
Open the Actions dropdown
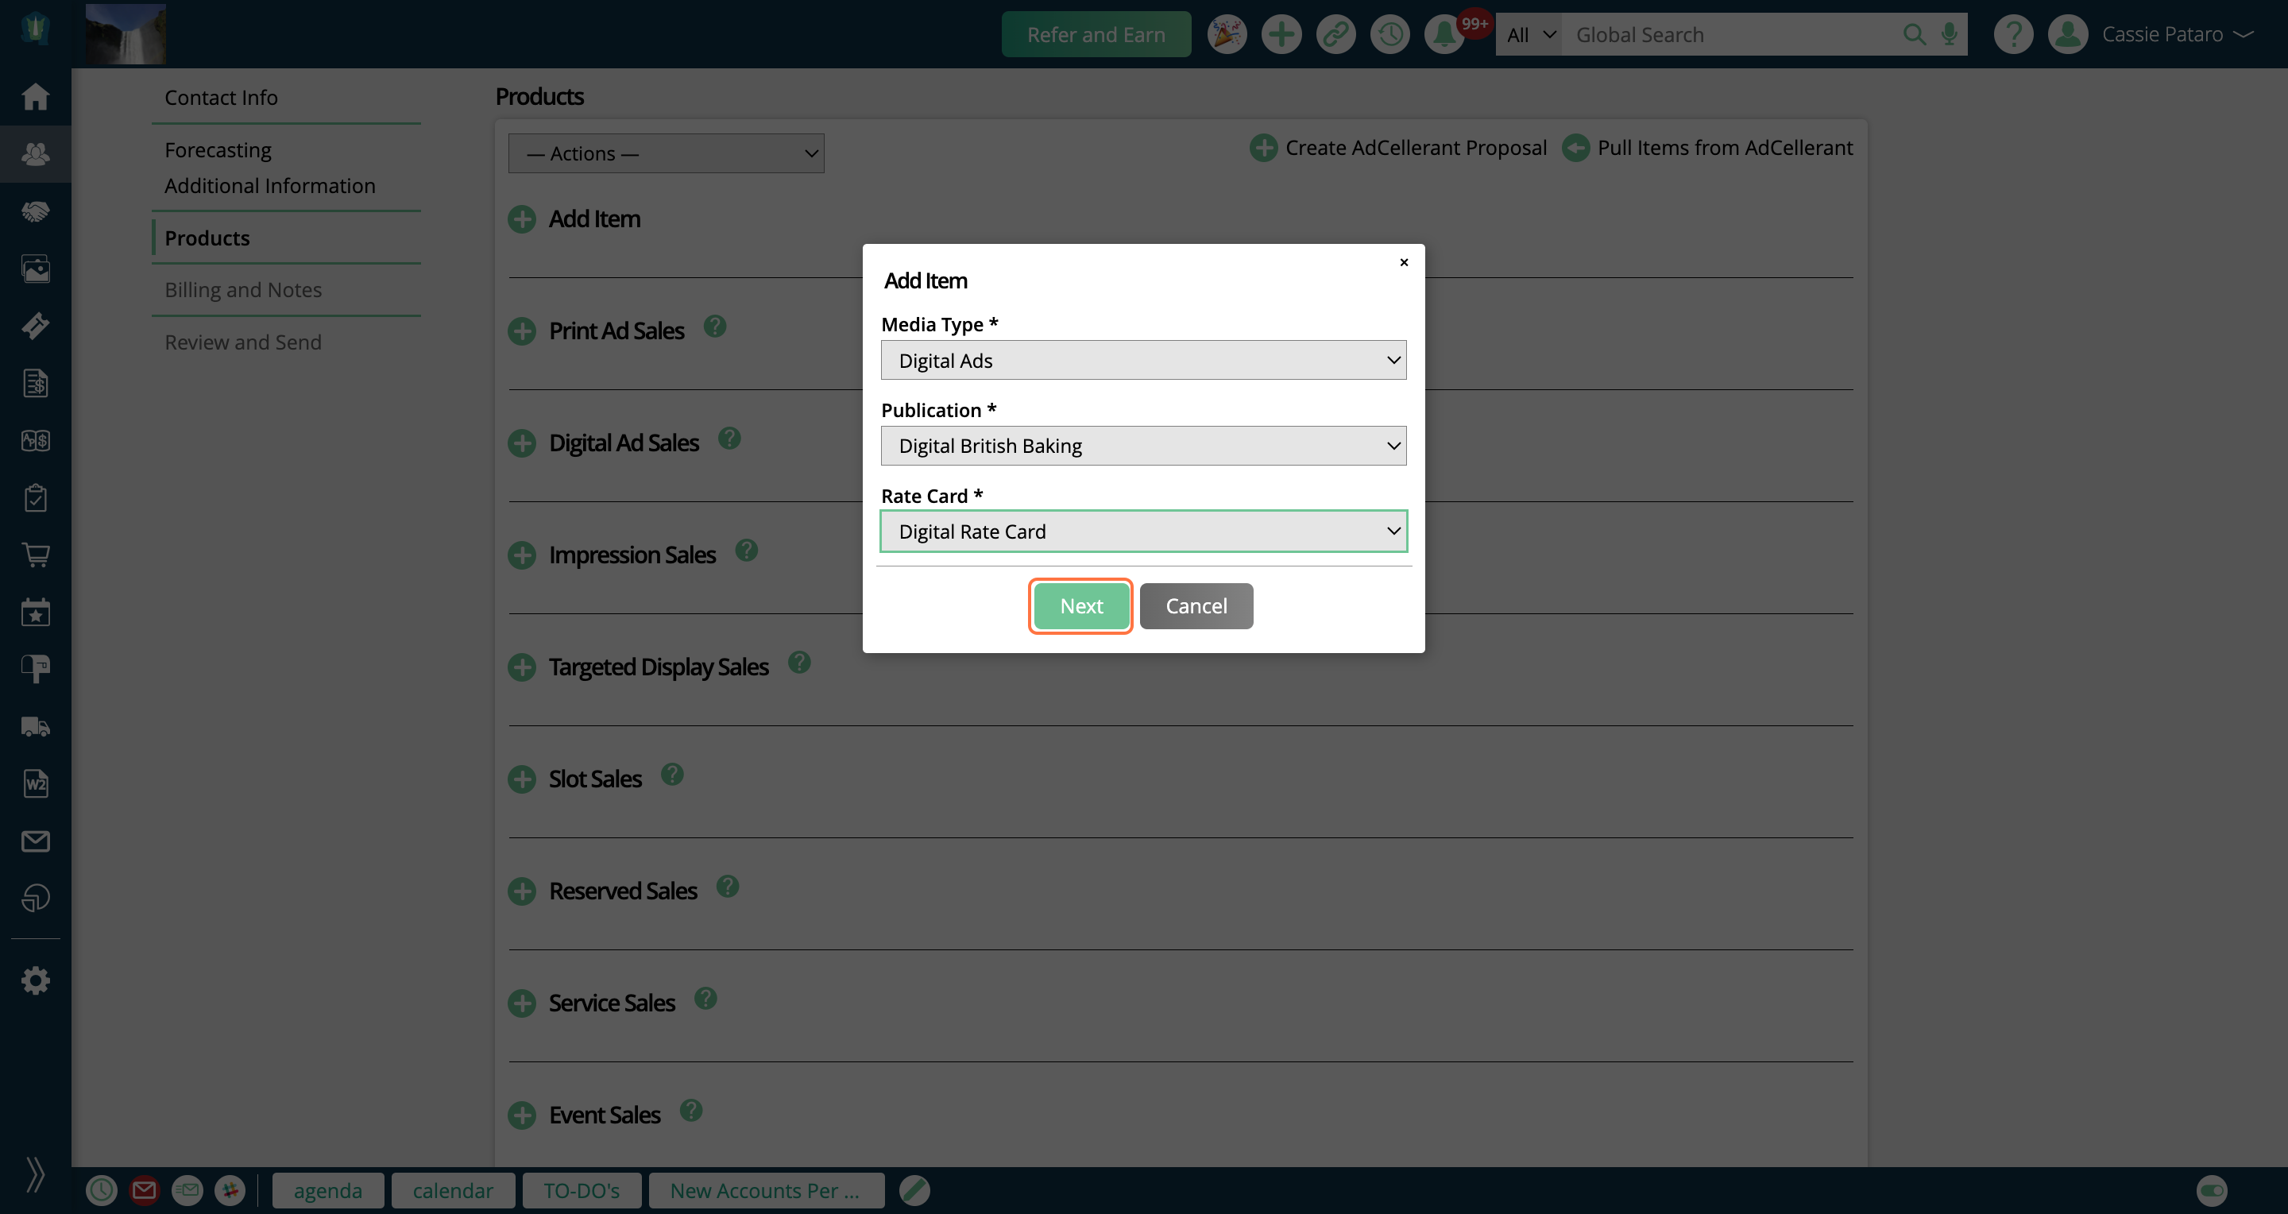click(x=667, y=153)
